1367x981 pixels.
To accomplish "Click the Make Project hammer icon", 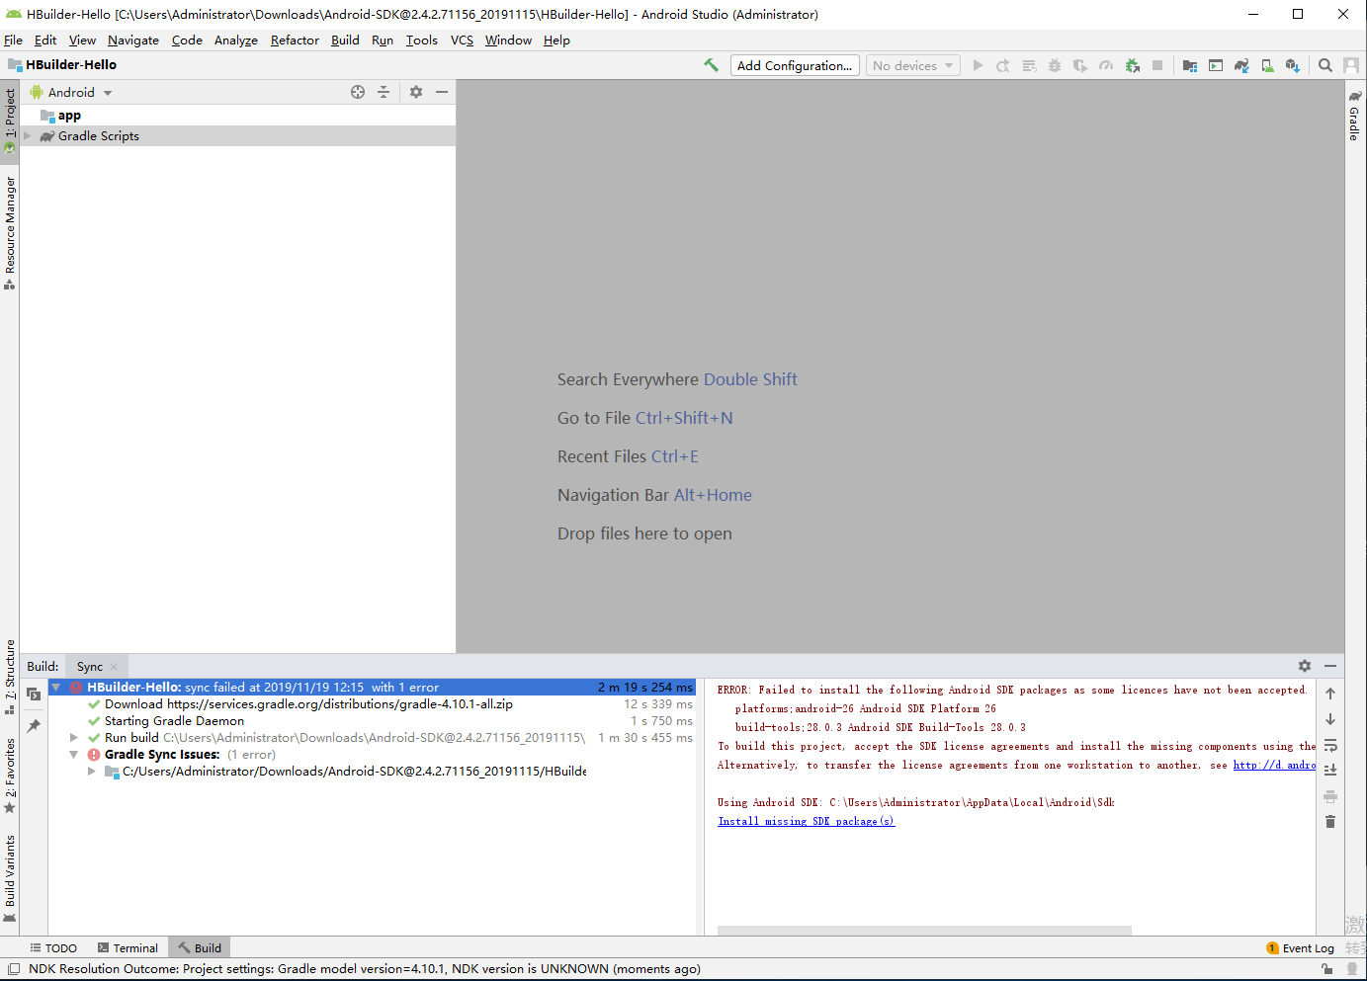I will click(711, 65).
